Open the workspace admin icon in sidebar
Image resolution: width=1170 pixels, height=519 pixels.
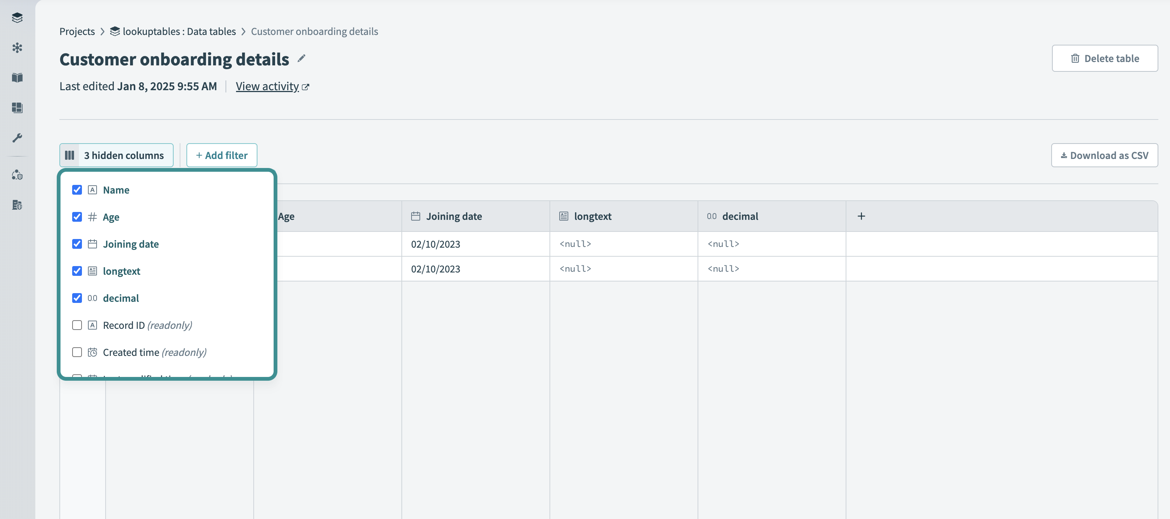tap(17, 175)
